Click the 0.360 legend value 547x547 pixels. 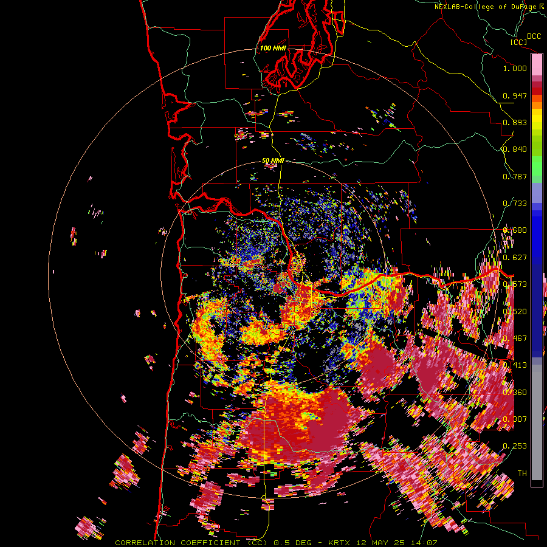515,393
